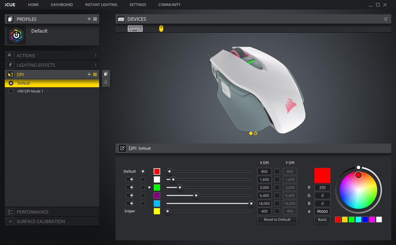Screen dimensions: 396x245
Task: Select the HW DPI Mode 1 preset
Action: [52, 91]
